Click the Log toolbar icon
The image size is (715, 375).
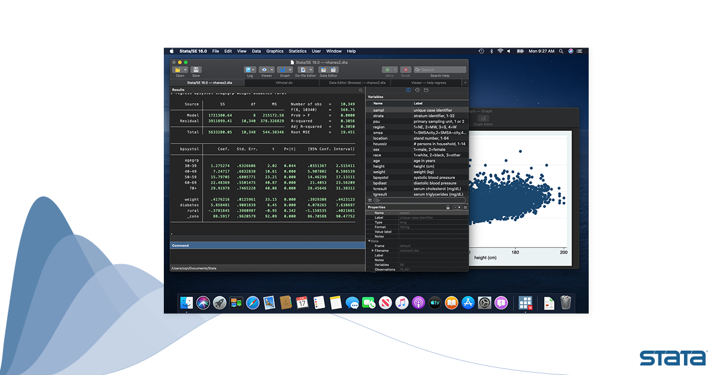click(x=248, y=70)
